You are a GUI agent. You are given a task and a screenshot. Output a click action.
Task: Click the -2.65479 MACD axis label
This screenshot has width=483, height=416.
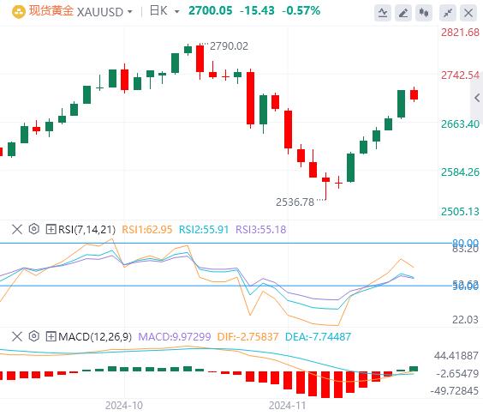click(457, 374)
